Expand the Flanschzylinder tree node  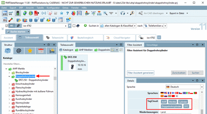point(9,88)
